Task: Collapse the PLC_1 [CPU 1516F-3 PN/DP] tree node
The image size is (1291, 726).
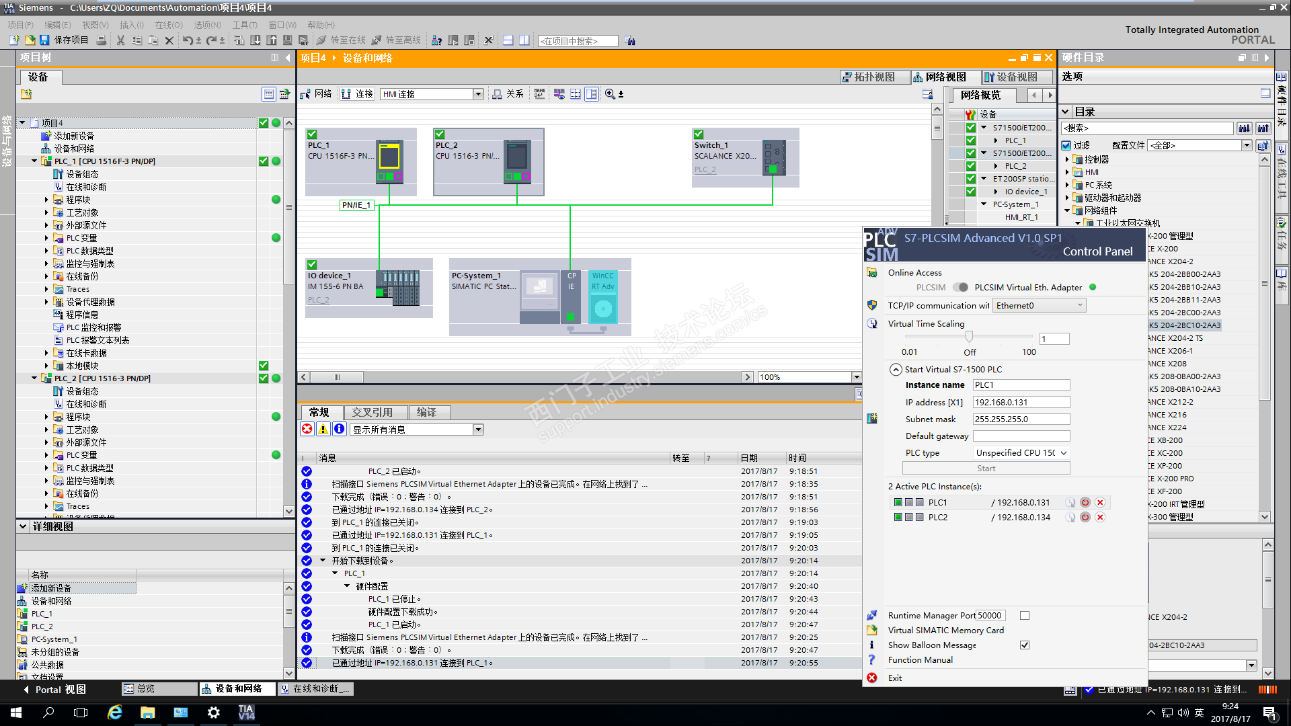Action: point(34,161)
